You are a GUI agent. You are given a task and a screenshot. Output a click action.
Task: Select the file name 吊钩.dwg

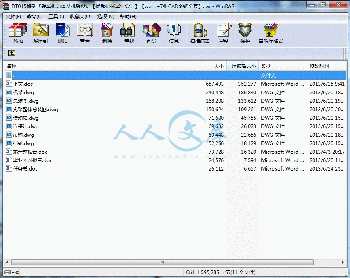(23, 135)
